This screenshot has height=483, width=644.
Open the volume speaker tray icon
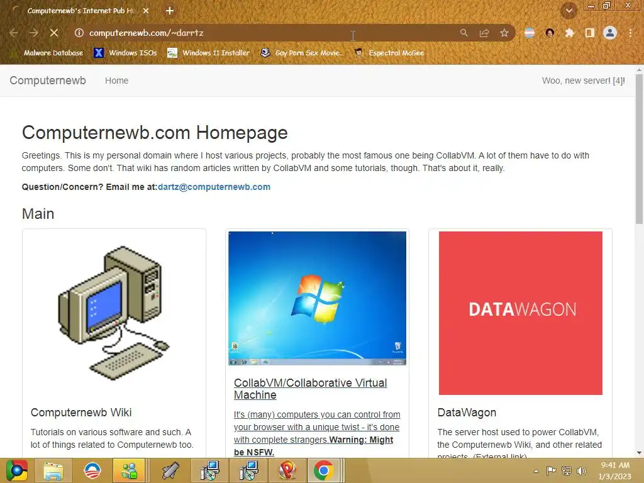tap(581, 470)
